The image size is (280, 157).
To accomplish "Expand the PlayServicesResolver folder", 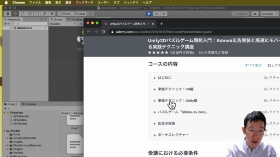I will tap(7, 145).
